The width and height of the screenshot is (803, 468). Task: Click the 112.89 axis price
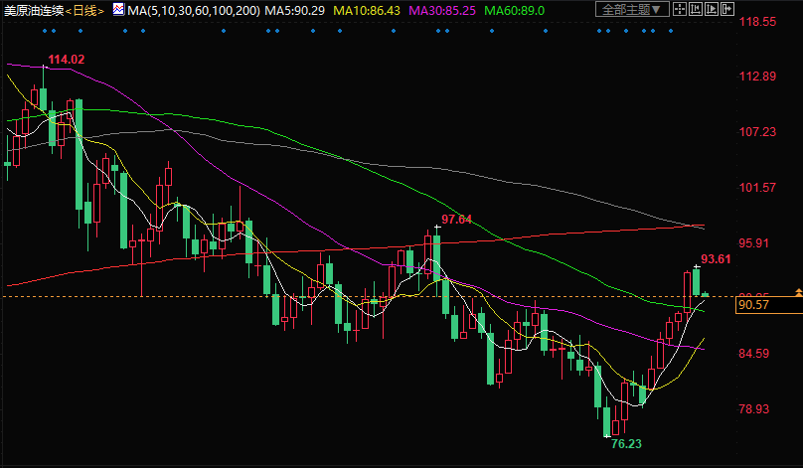pyautogui.click(x=757, y=77)
